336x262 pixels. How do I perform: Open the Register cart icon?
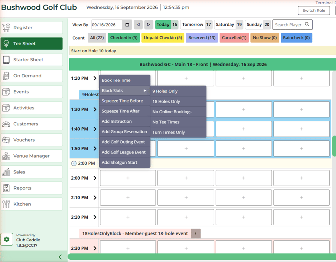pos(6,27)
